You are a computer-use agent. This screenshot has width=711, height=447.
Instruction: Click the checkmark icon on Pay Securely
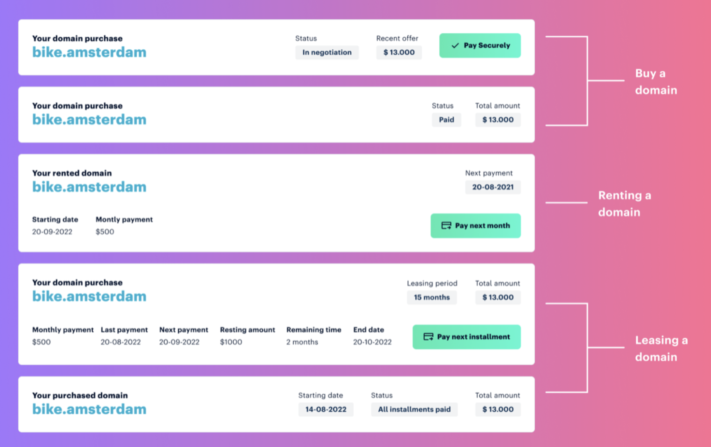coord(455,46)
